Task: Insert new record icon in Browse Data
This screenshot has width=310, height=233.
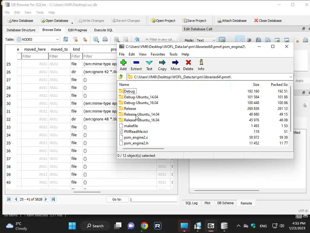Action: tap(117, 39)
